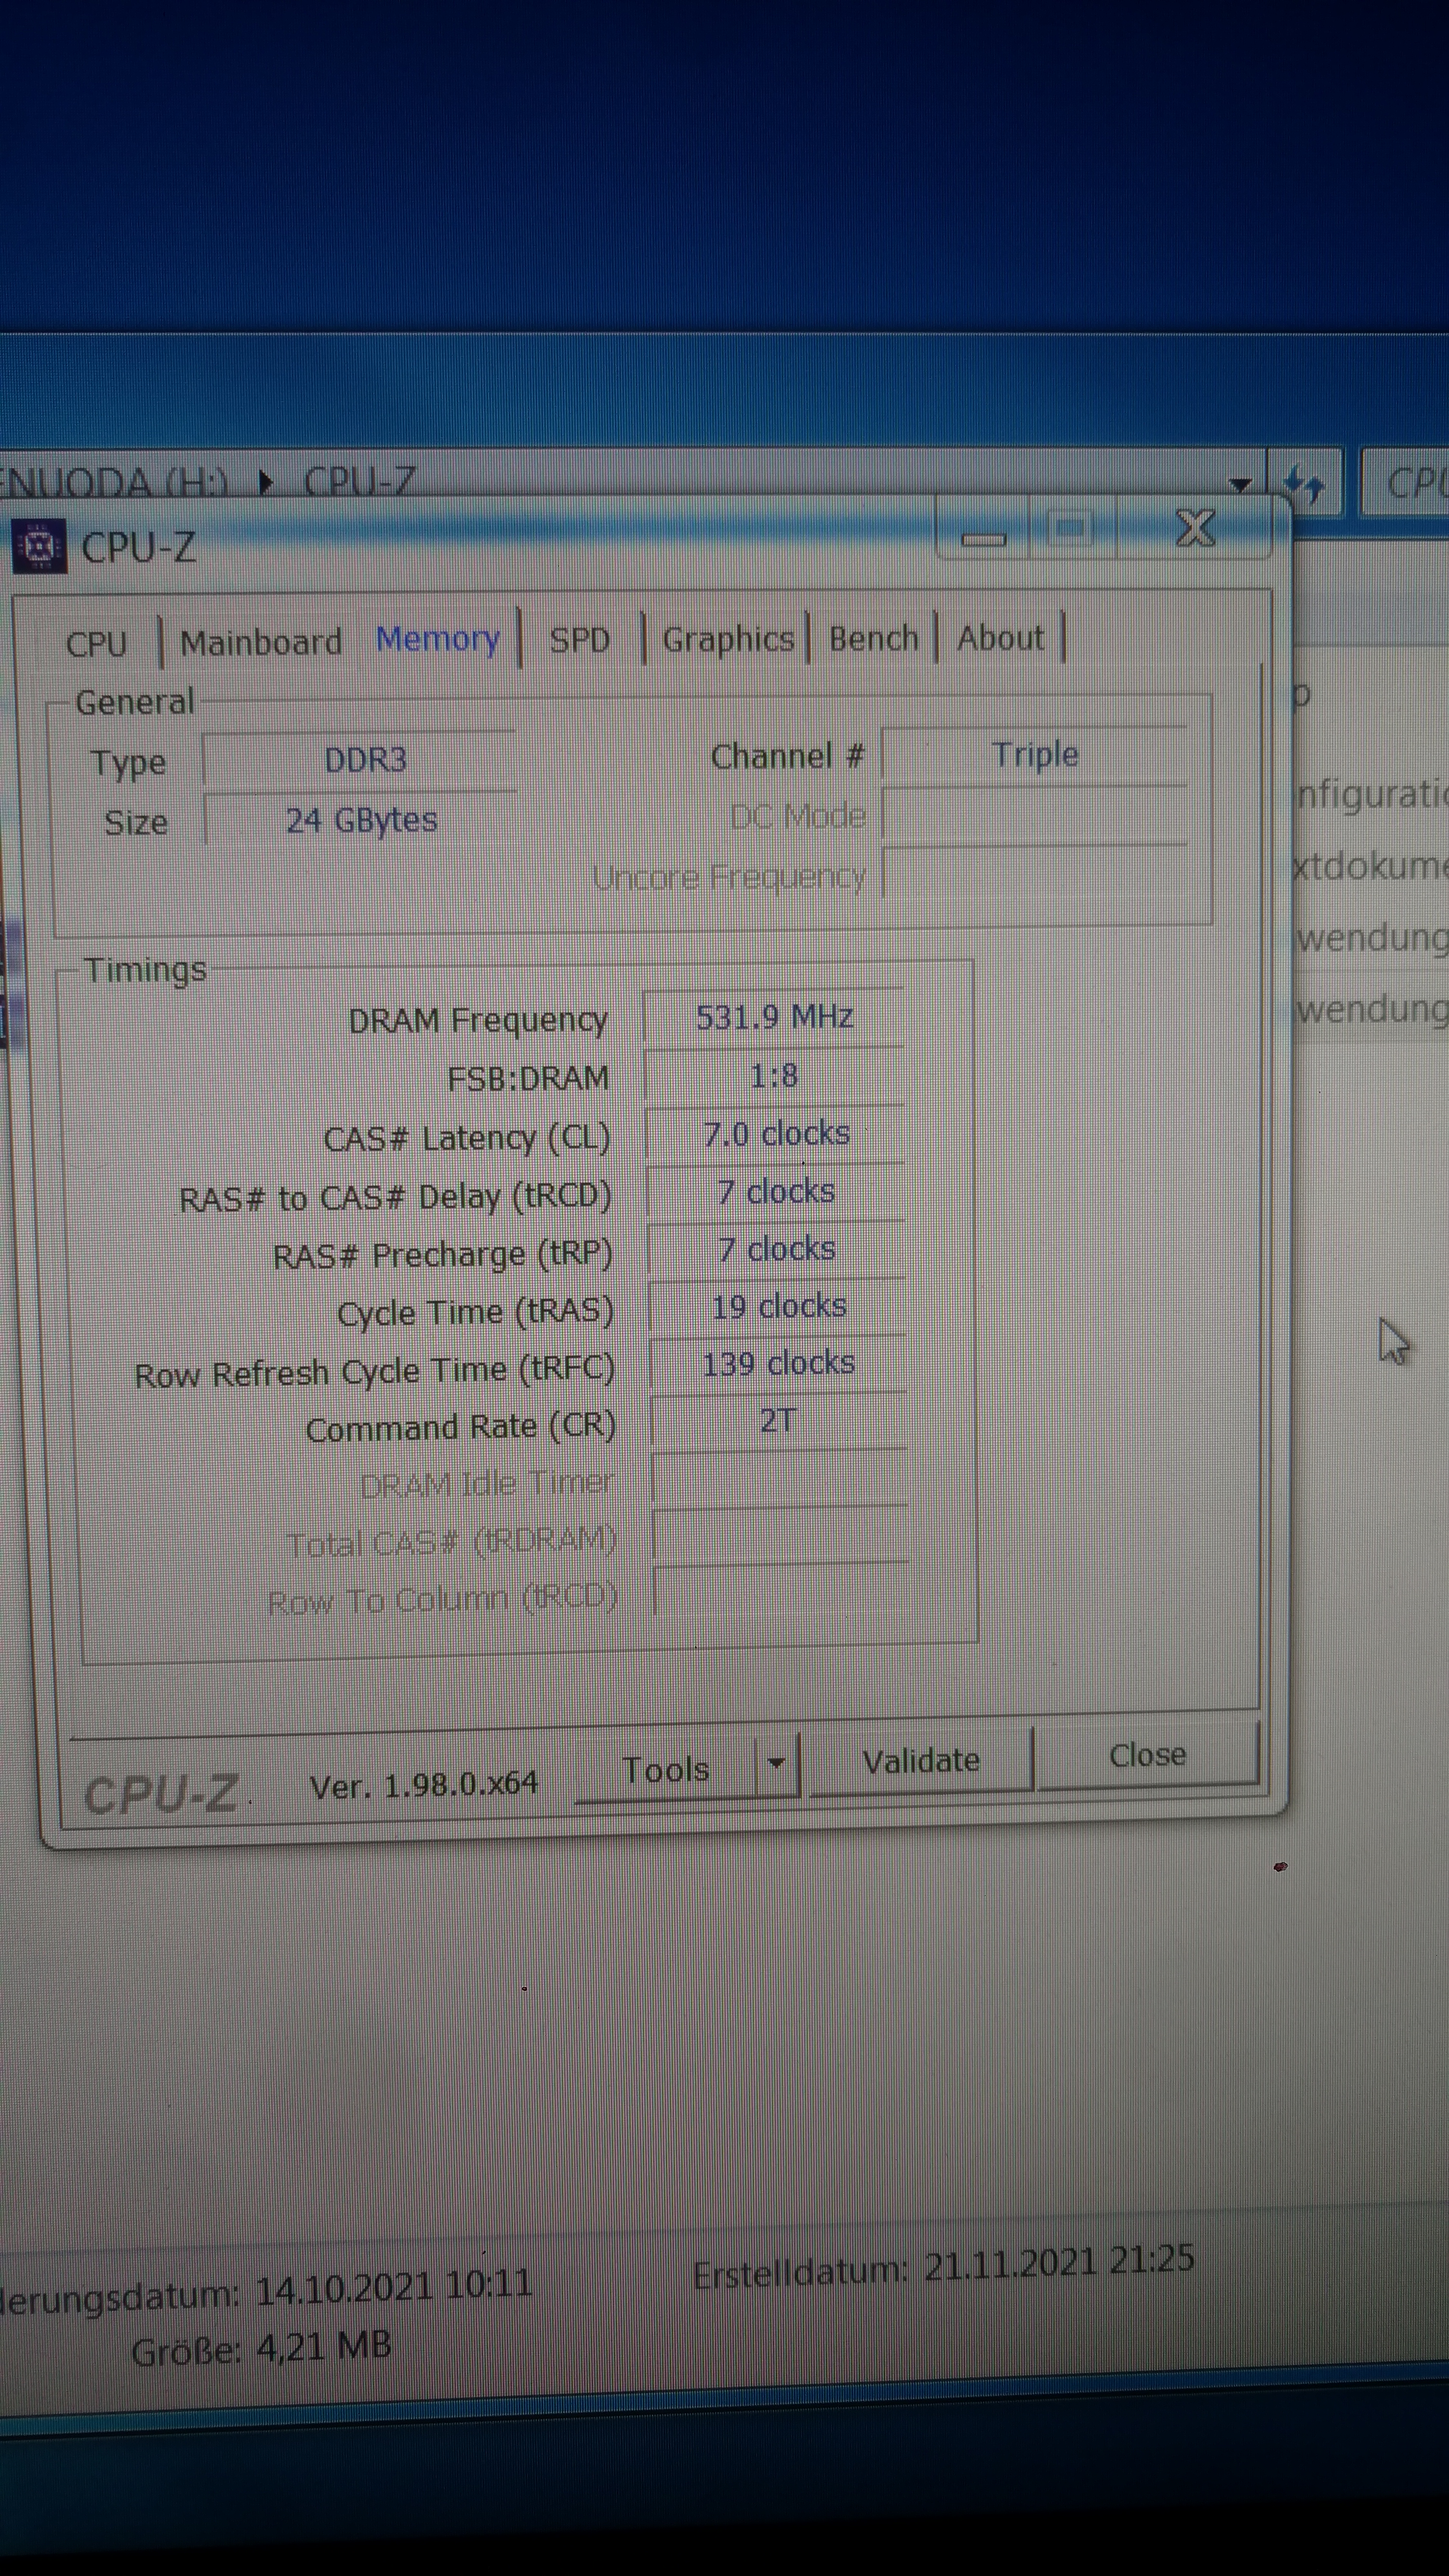Screen dimensions: 1449x2576
Task: Click the DRAM Frequency value field
Action: click(x=774, y=1017)
